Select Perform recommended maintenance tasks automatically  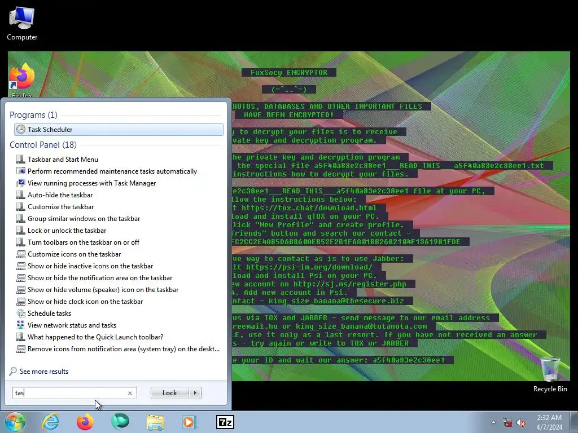pyautogui.click(x=112, y=171)
